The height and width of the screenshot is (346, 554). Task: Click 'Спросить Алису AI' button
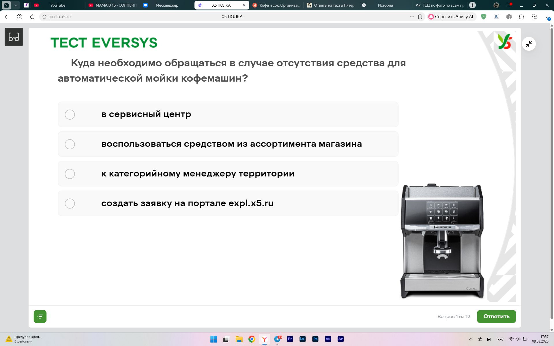coord(451,17)
